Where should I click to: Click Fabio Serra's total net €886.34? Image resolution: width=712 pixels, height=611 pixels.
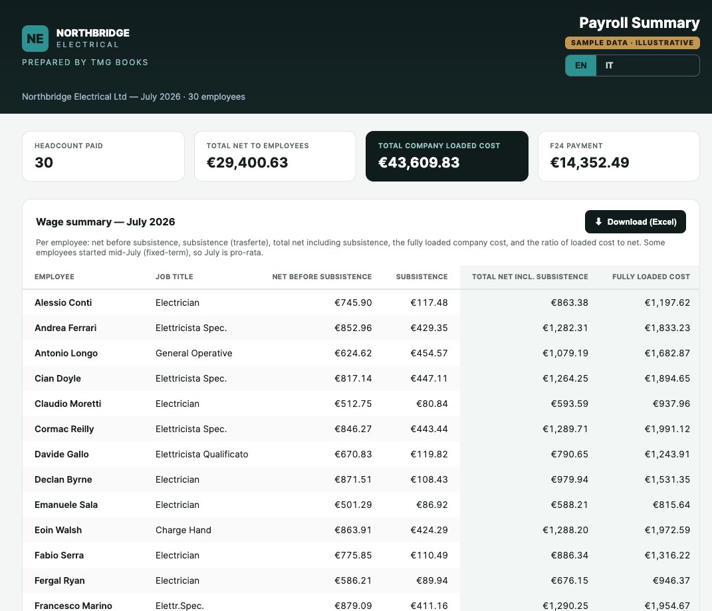[x=569, y=555]
